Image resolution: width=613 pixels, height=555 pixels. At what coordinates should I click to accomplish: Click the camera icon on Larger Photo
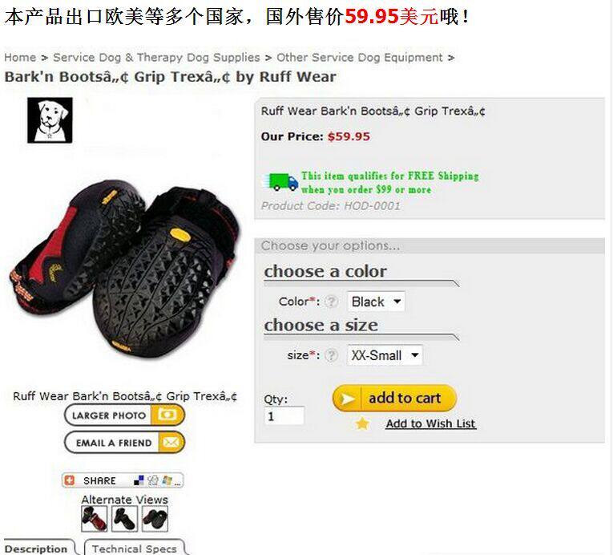(167, 415)
